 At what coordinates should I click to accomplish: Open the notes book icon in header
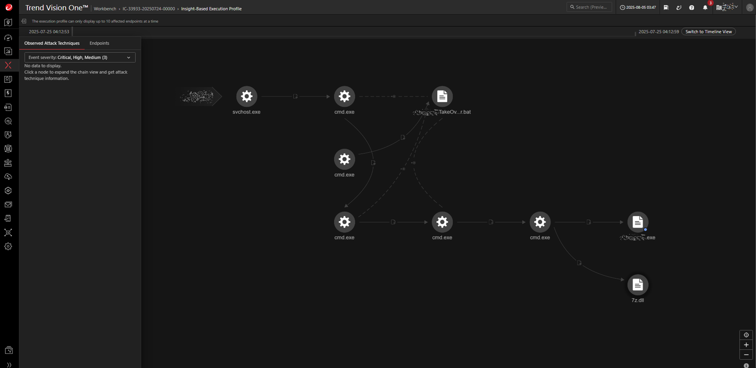(x=666, y=8)
